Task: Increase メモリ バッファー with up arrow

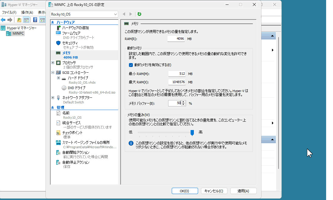Action: point(183,102)
